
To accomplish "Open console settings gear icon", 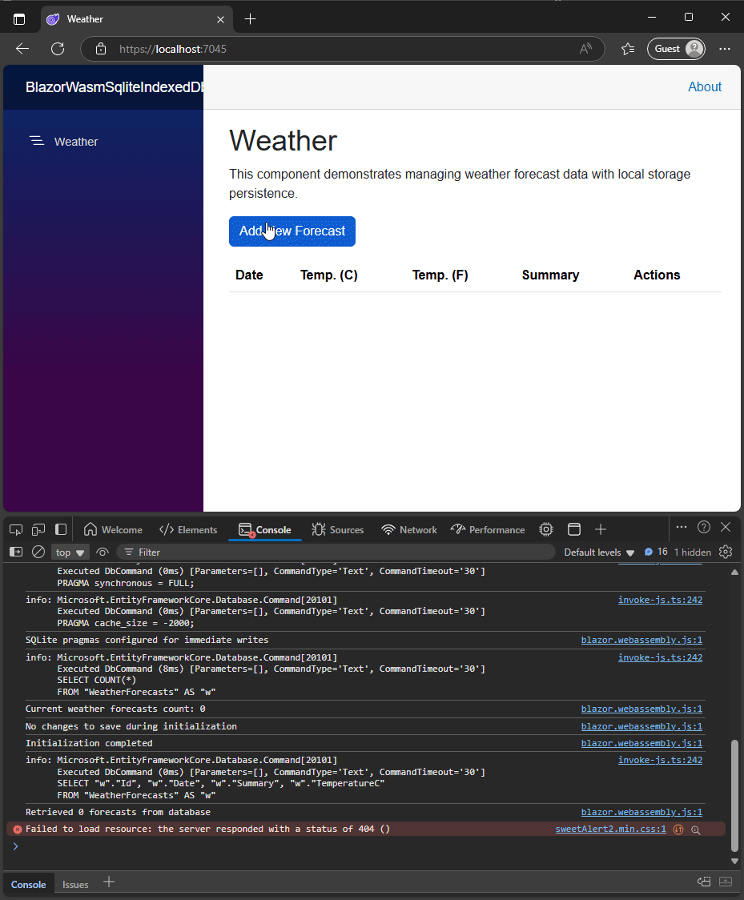I will 726,552.
